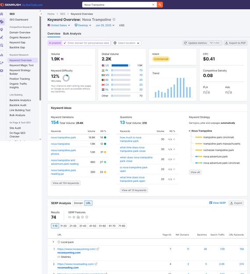Image resolution: width=250 pixels, height=274 pixels.
Task: Click View all 154 keywords button
Action: coord(66,183)
